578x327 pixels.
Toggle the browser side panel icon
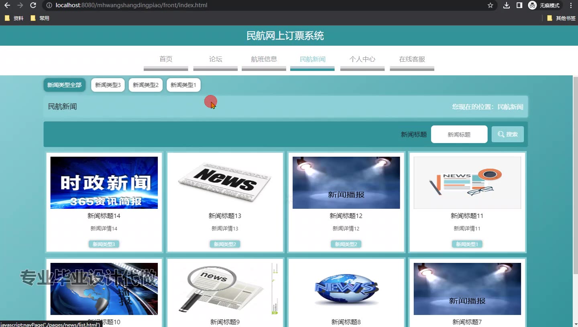519,5
